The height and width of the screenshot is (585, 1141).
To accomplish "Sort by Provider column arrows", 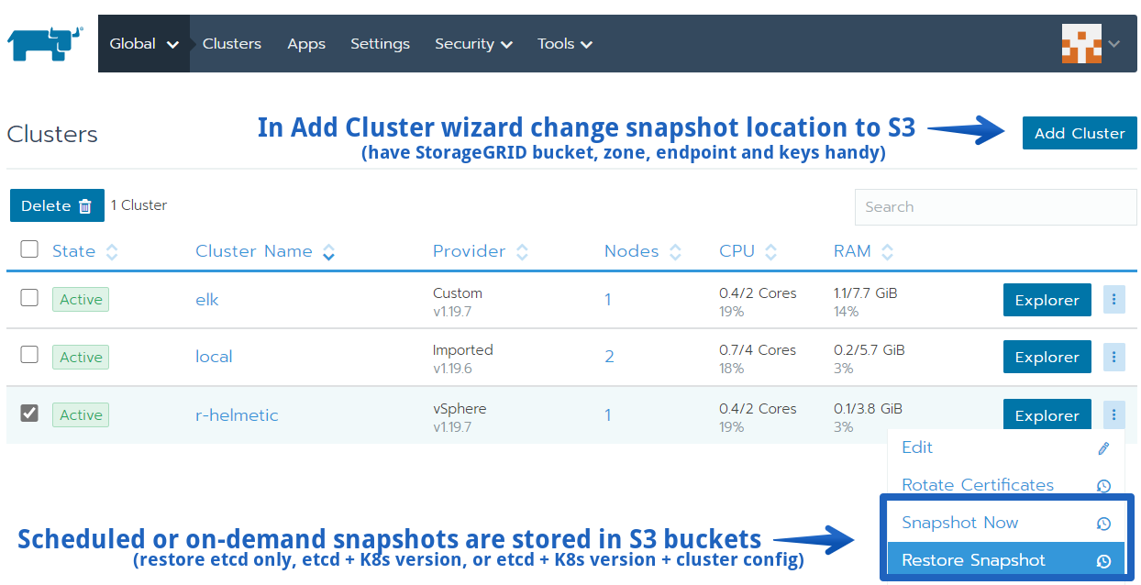I will point(522,252).
